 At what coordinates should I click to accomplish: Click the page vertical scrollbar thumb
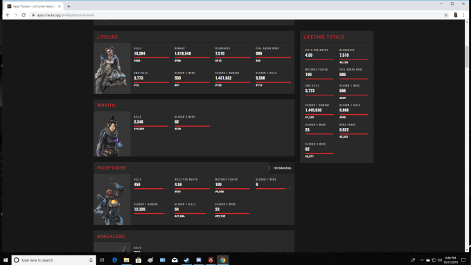click(x=467, y=57)
